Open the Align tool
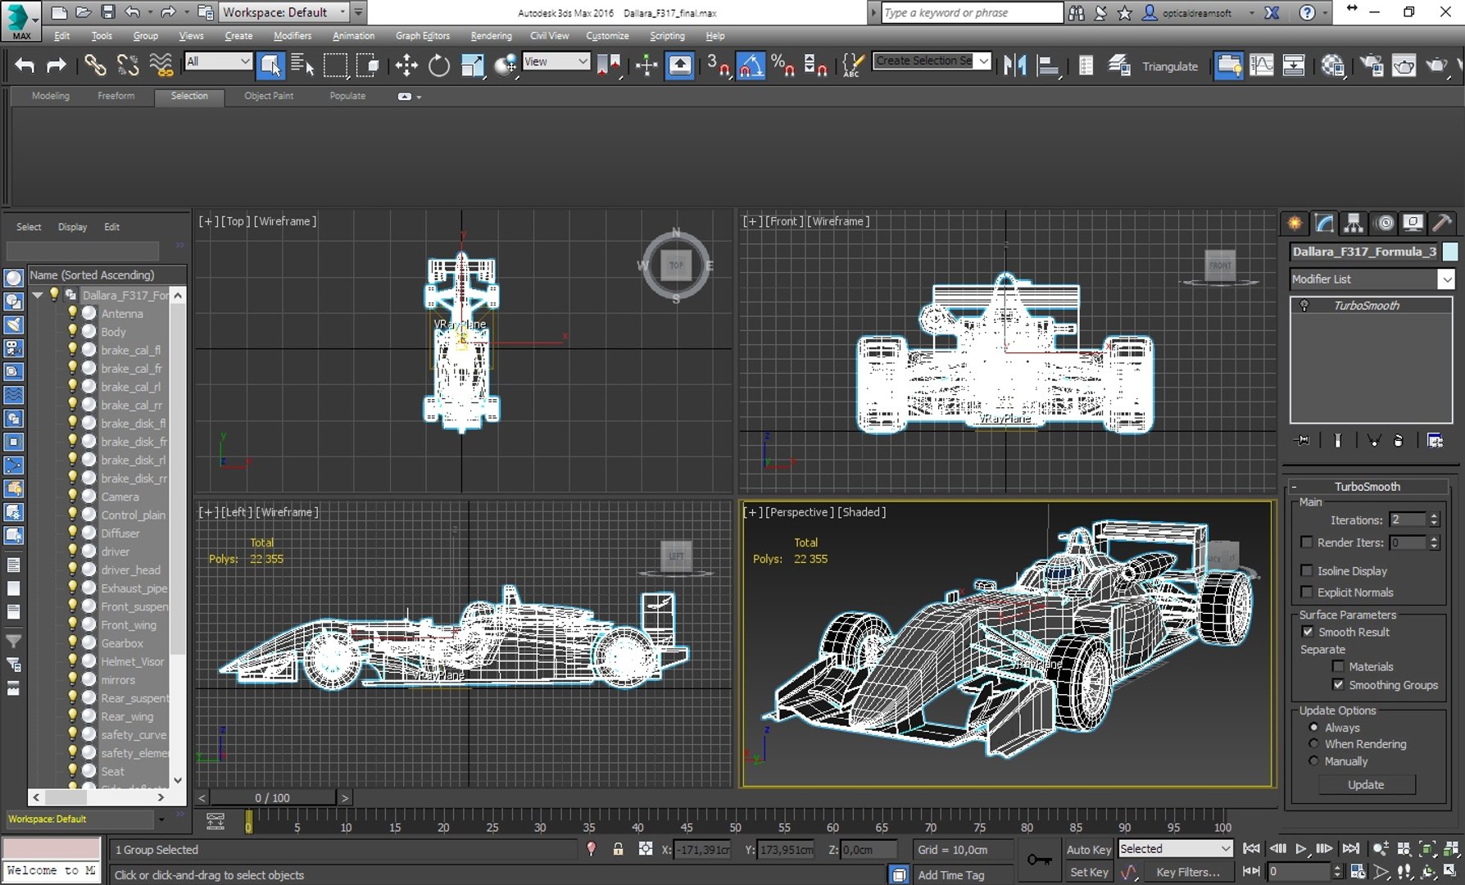Screen dimensions: 1465x885 click(1048, 66)
